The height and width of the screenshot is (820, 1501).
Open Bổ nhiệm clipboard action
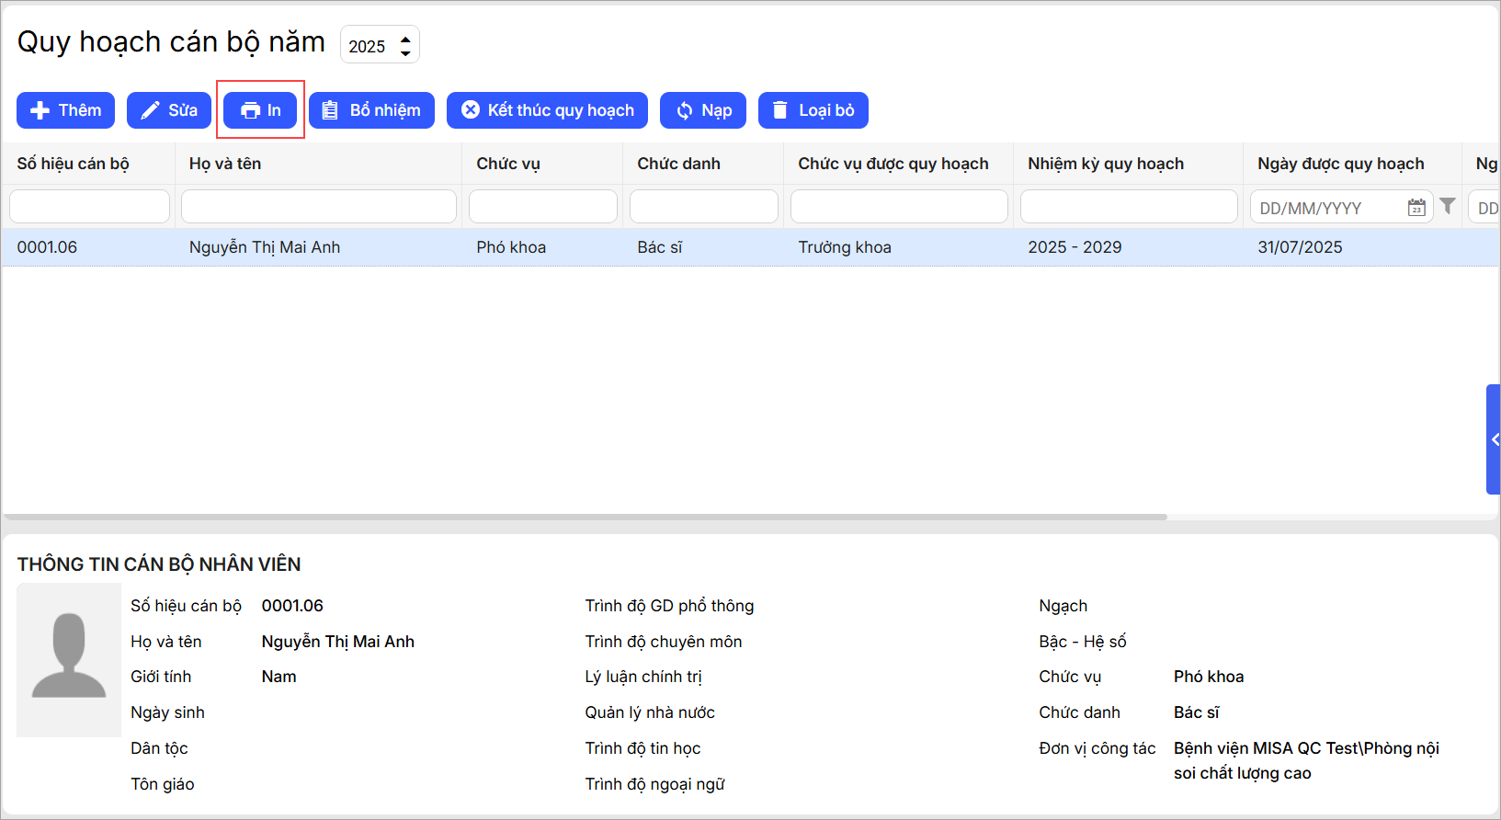click(371, 110)
